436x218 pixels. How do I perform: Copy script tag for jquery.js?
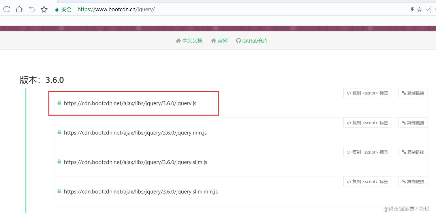click(367, 93)
